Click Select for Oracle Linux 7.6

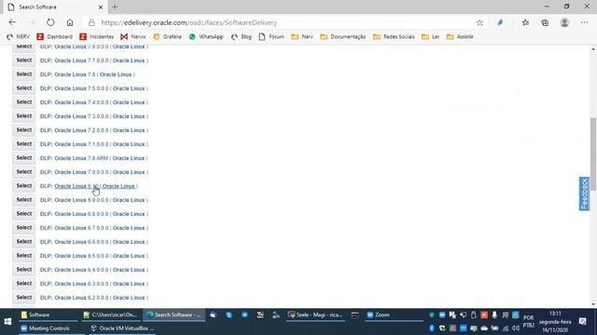(x=24, y=74)
